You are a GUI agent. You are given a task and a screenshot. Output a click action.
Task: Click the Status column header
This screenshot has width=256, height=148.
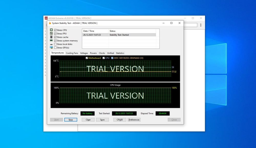[132, 31]
